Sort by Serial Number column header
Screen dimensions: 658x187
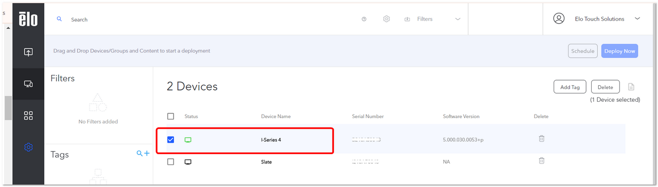pyautogui.click(x=368, y=117)
